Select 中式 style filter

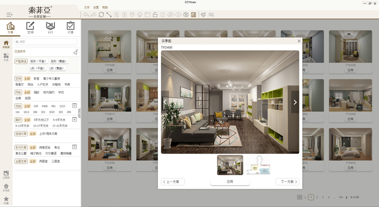pos(61,92)
